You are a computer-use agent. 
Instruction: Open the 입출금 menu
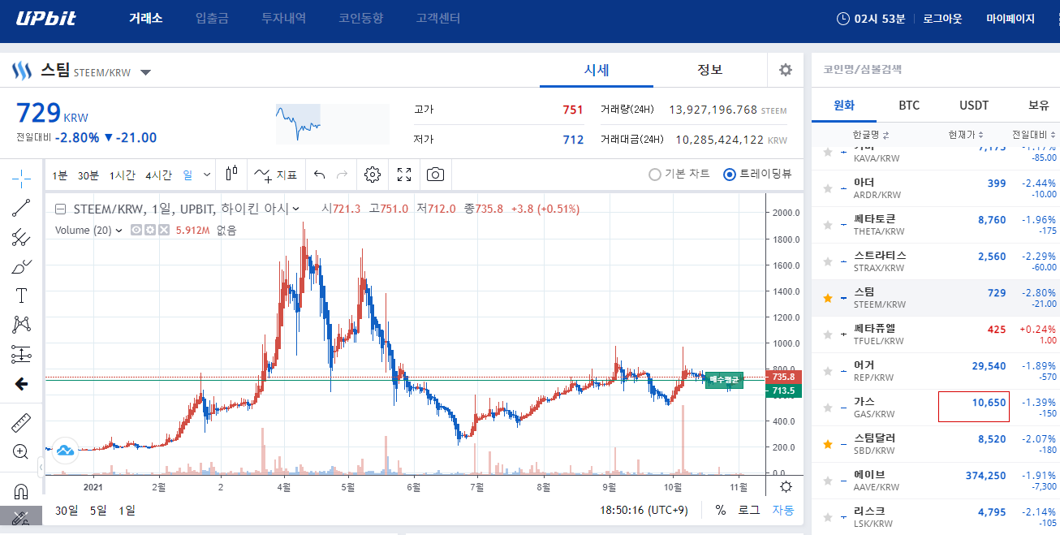(213, 18)
